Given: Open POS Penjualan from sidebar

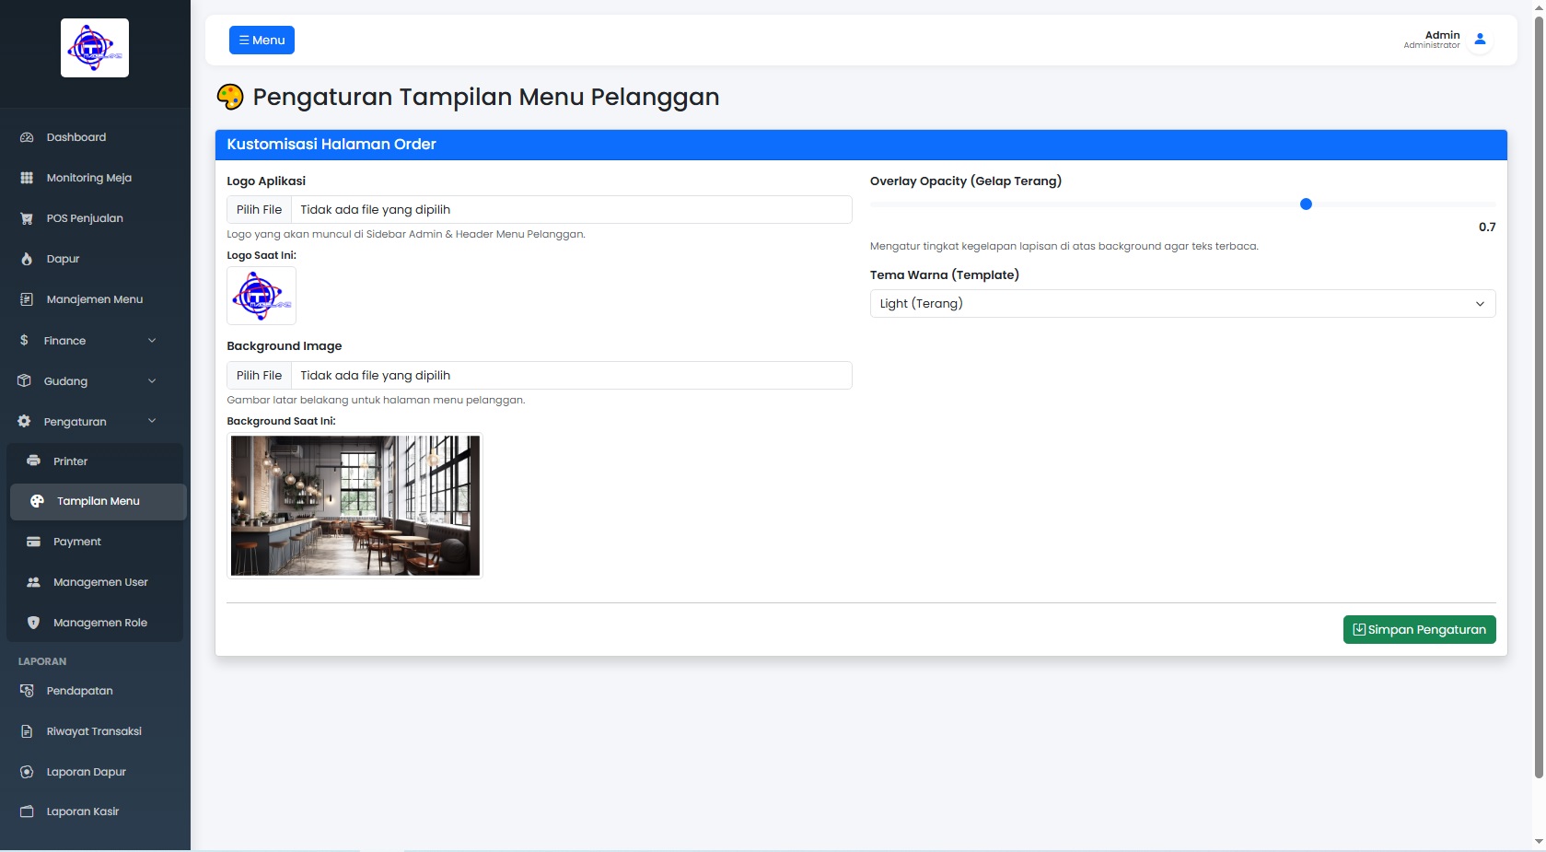Looking at the screenshot, I should 95,218.
